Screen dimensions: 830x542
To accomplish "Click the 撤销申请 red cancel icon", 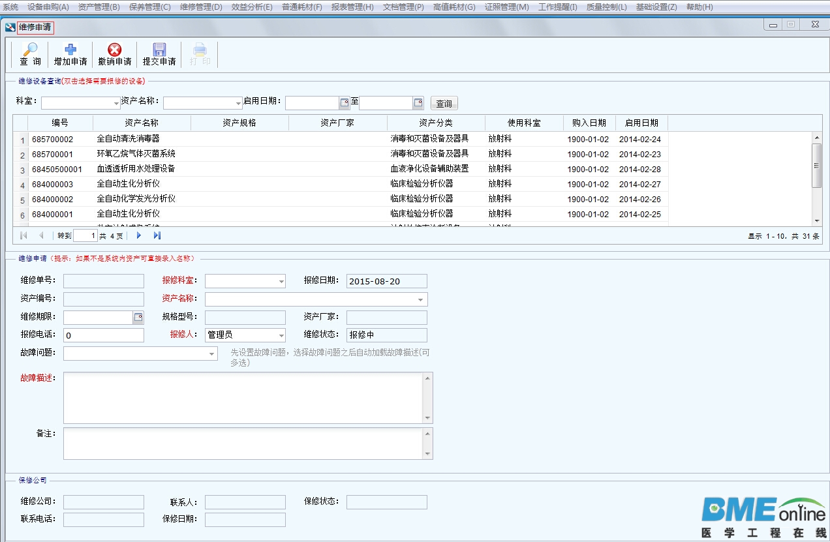I will click(115, 50).
